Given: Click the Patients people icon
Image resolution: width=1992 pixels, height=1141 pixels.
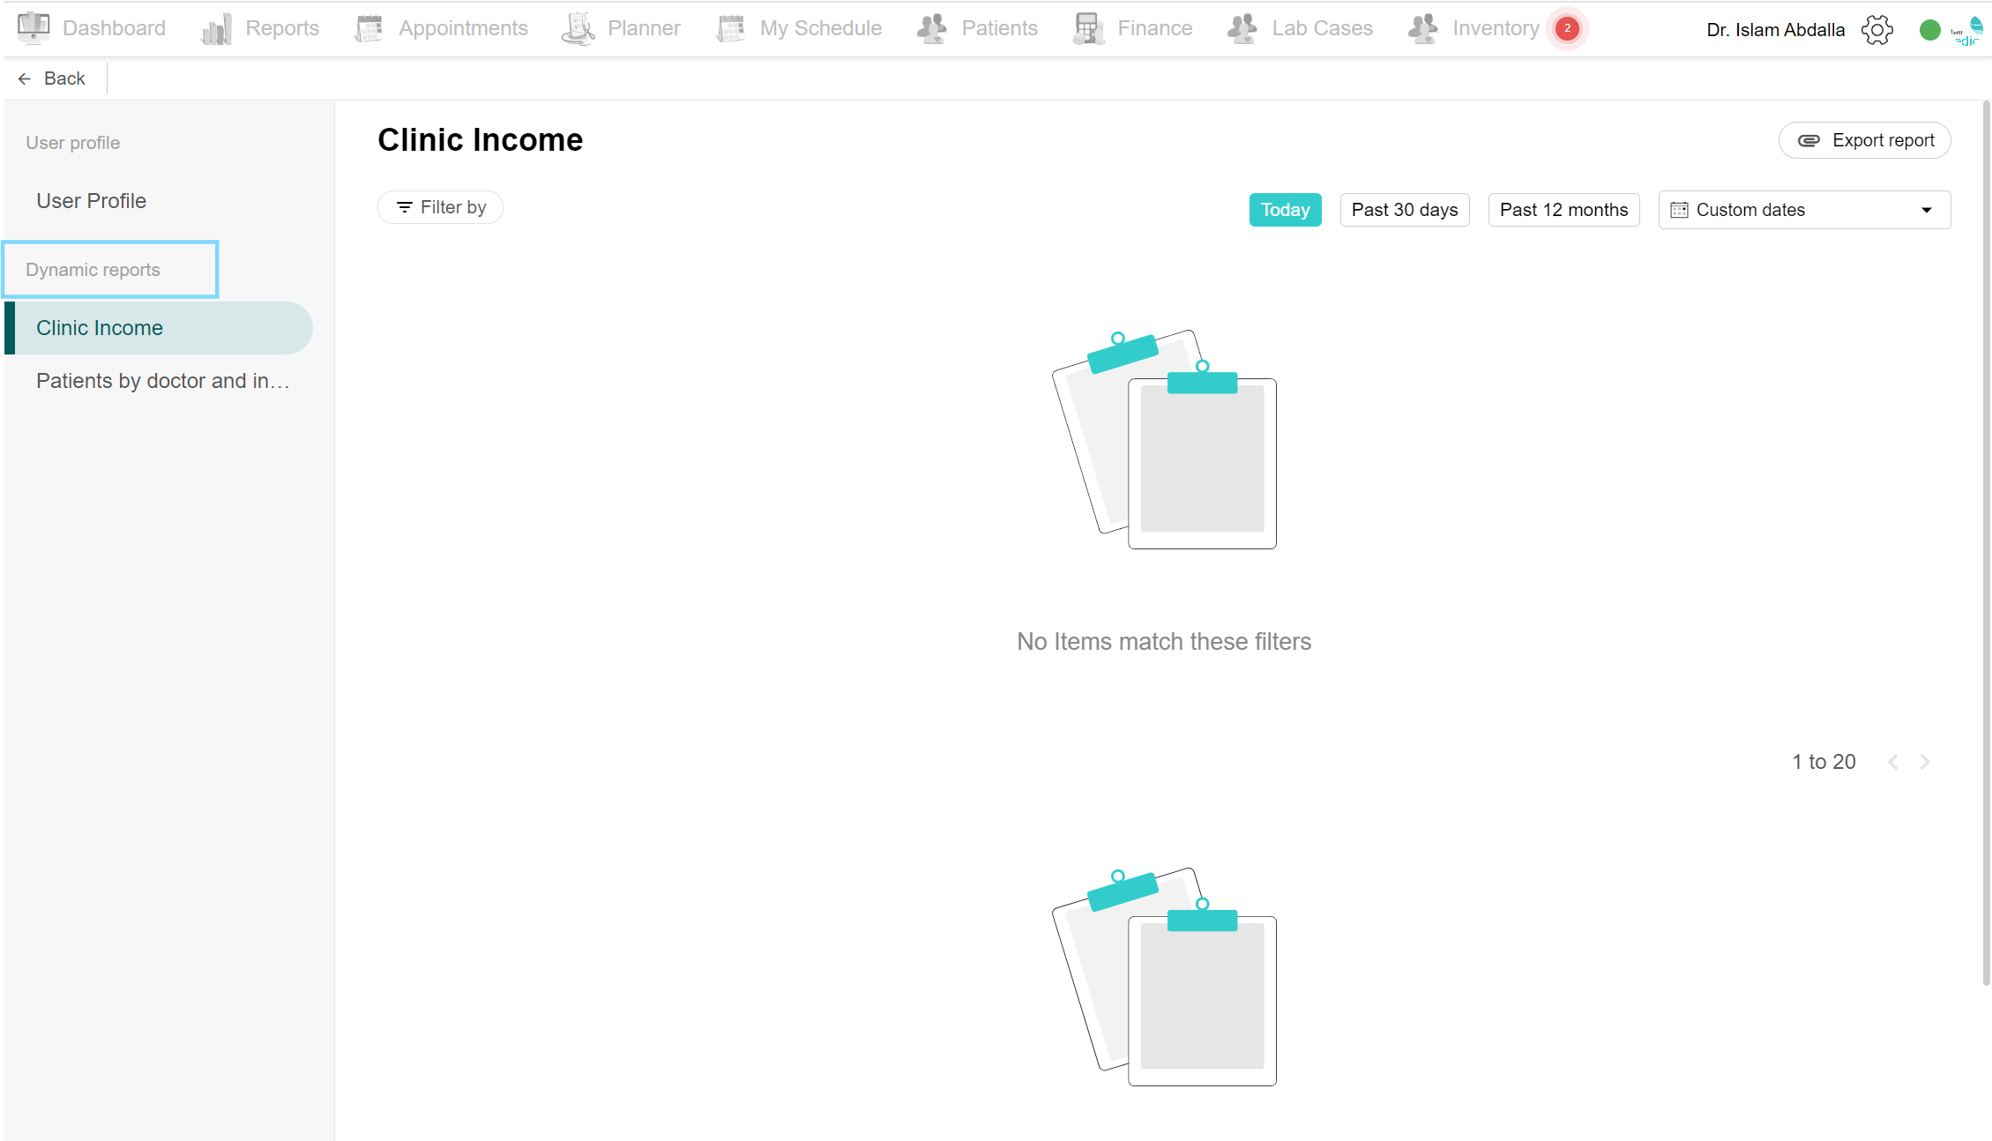Looking at the screenshot, I should pos(932,28).
